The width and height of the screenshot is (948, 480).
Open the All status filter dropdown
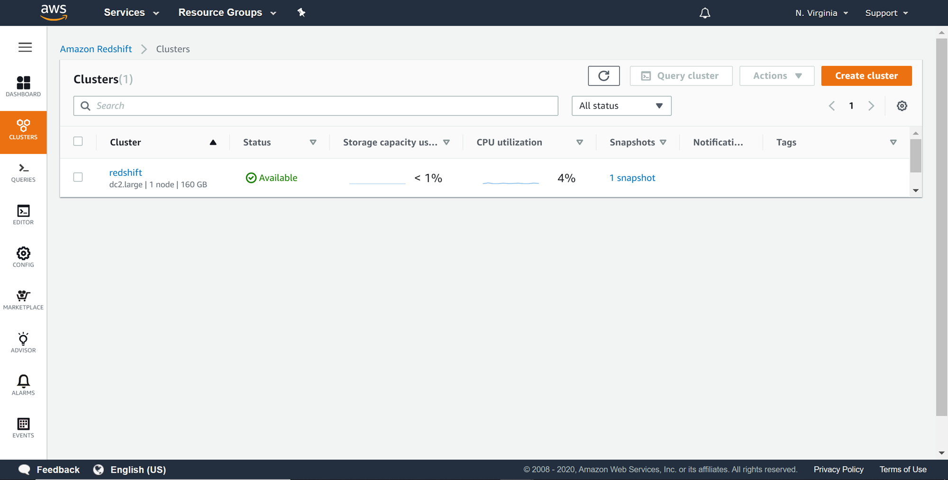tap(621, 106)
